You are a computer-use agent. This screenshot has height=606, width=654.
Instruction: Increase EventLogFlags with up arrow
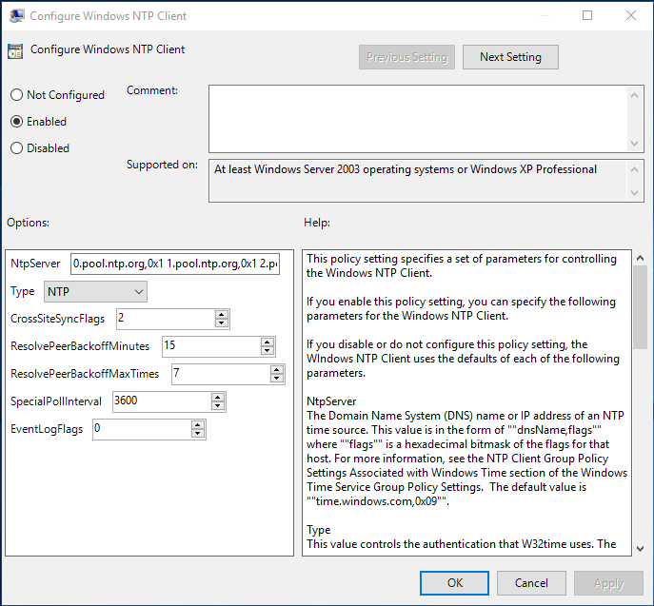click(x=198, y=425)
